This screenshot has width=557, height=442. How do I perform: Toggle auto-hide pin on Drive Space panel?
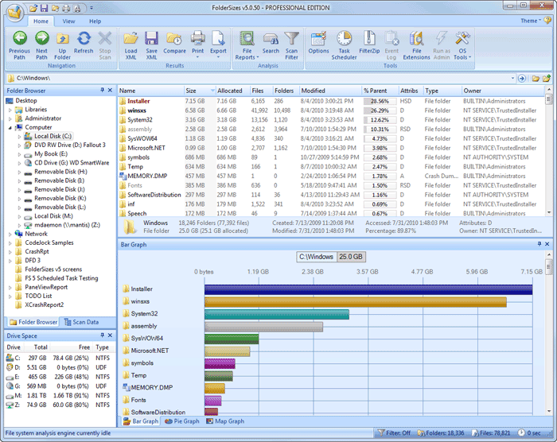[x=103, y=337]
